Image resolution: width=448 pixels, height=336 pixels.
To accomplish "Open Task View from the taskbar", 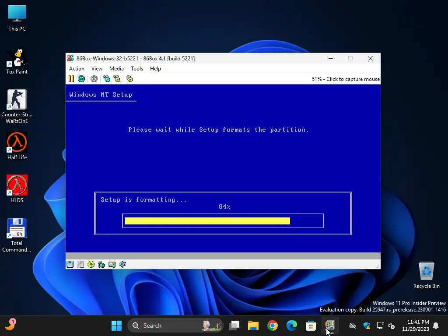I will [234, 325].
